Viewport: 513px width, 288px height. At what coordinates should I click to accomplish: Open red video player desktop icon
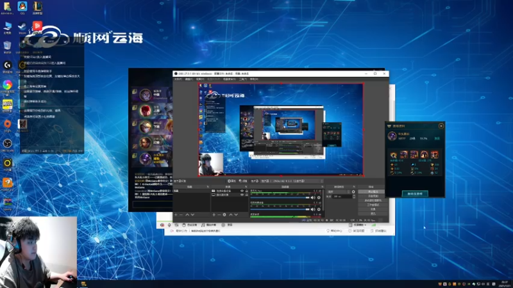(x=37, y=26)
